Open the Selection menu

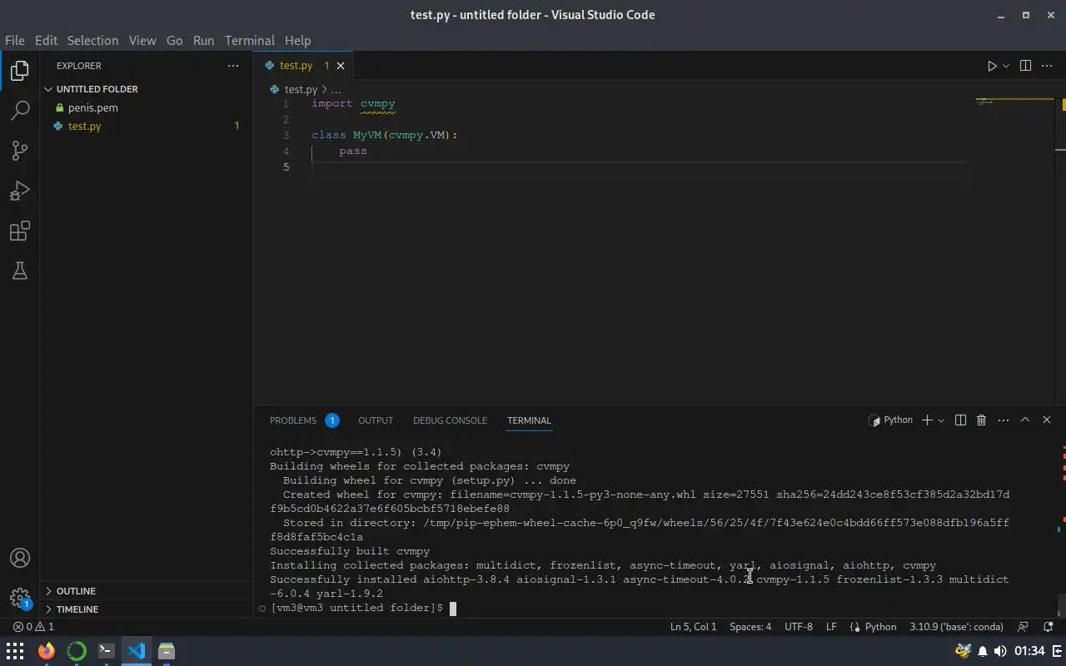[x=92, y=40]
